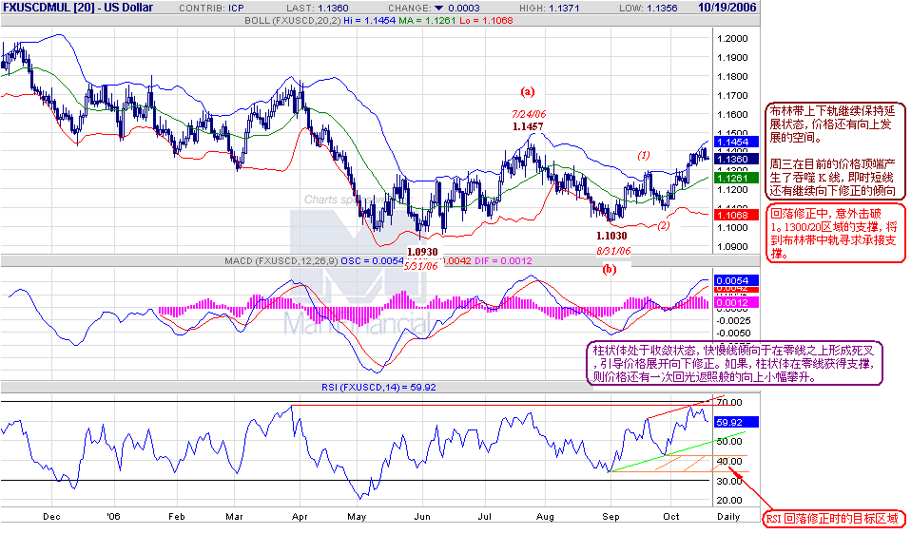Click the MA = 1.1261 Bollinger value
This screenshot has width=911, height=553.
pos(427,20)
